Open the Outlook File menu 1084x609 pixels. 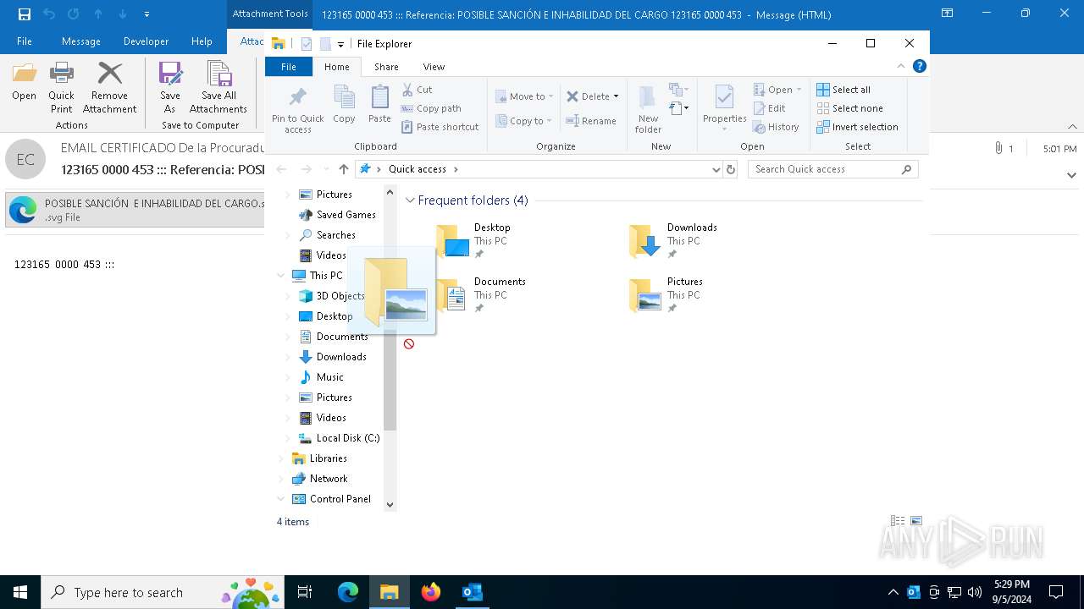coord(25,41)
